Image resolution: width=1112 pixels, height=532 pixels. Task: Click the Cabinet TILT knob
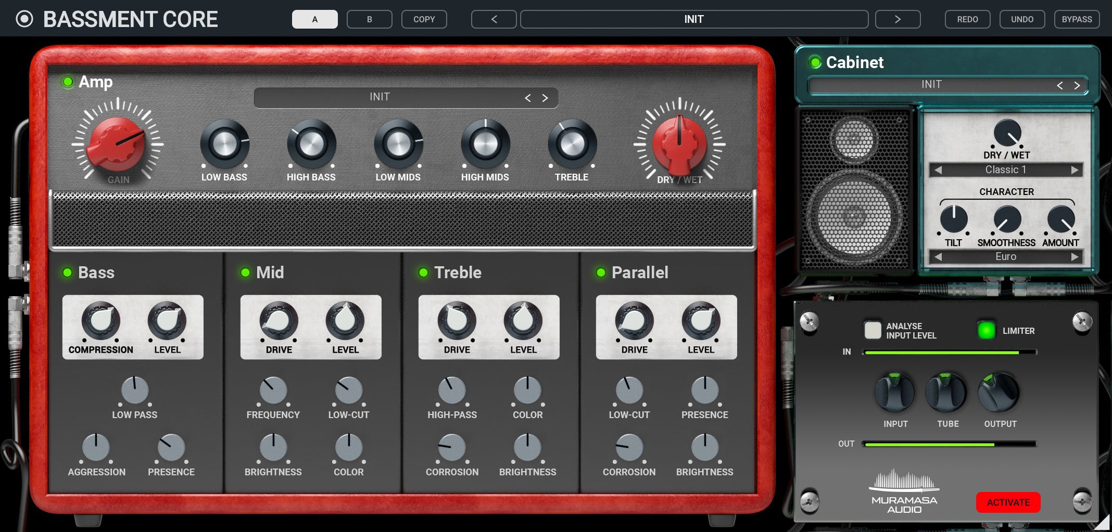[953, 219]
